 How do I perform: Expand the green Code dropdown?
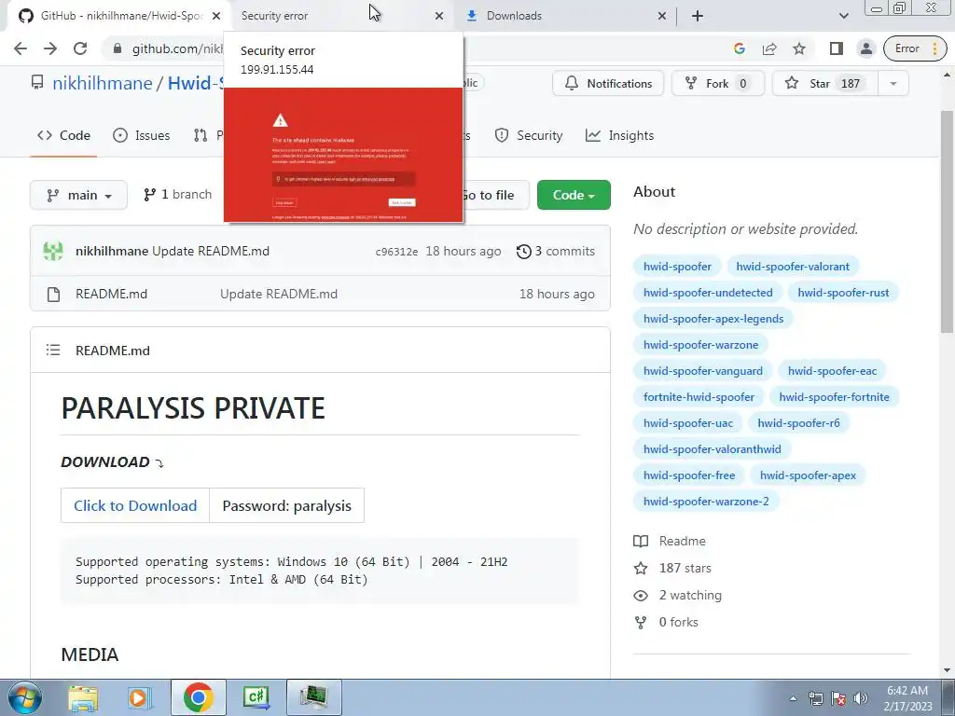click(574, 195)
